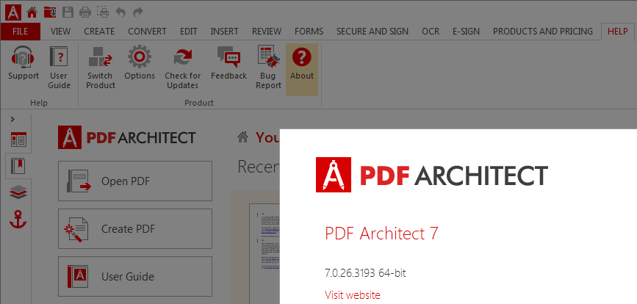Viewport: 637px width, 304px height.
Task: Switch to the EDIT tab
Action: 189,32
